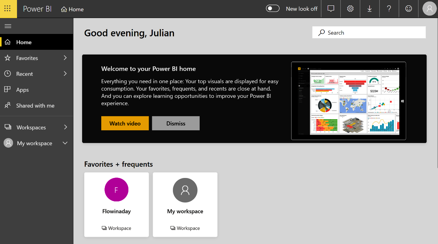Image resolution: width=438 pixels, height=244 pixels.
Task: Expand the Favorites flyout chevron
Action: (x=65, y=58)
